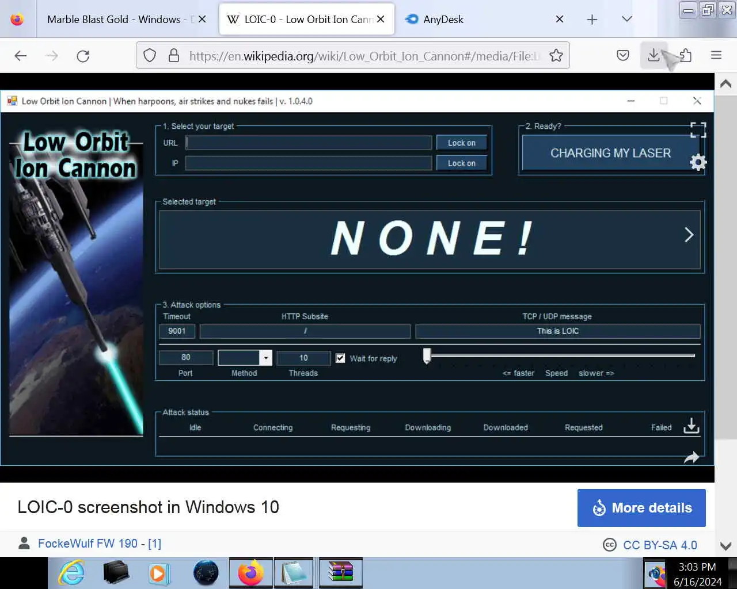Screen dimensions: 737x589
Task: Open the Notepad taskbar icon
Action: coord(294,573)
